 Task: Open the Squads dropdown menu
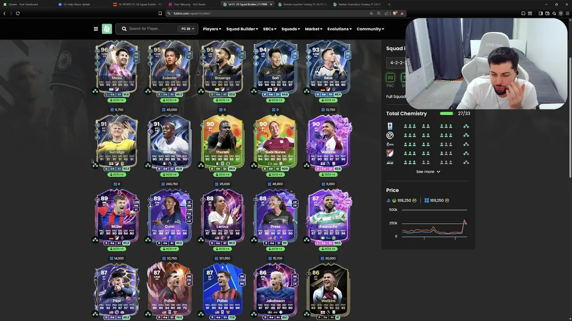(x=290, y=29)
